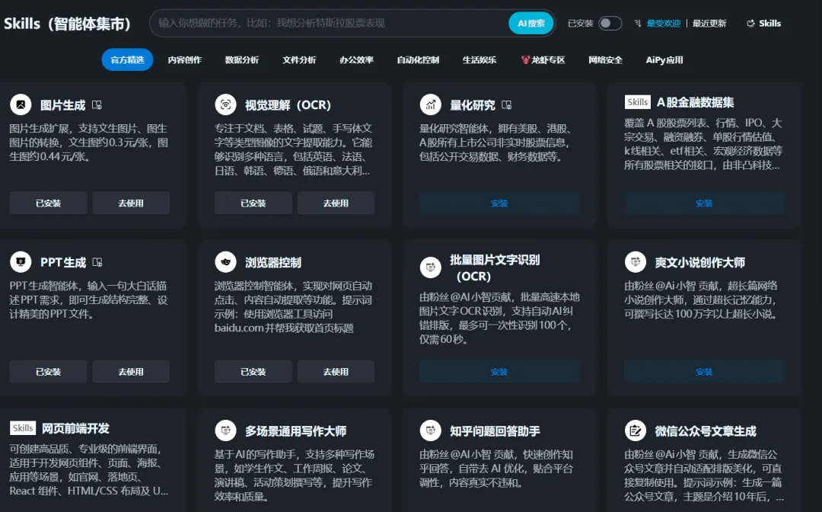The width and height of the screenshot is (822, 512).
Task: Open the 浏览器控制 title
Action: (x=273, y=262)
